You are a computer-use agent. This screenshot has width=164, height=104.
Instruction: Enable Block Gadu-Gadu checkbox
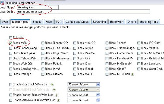point(139,69)
